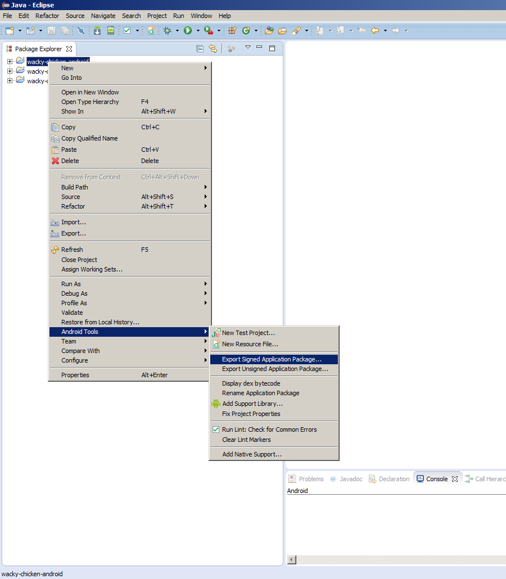Start Debug with the bug icon

(x=168, y=31)
